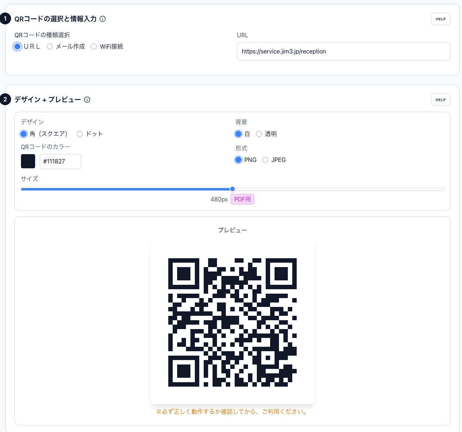Click the #111827 hex color field
462x432 pixels.
tap(61, 161)
